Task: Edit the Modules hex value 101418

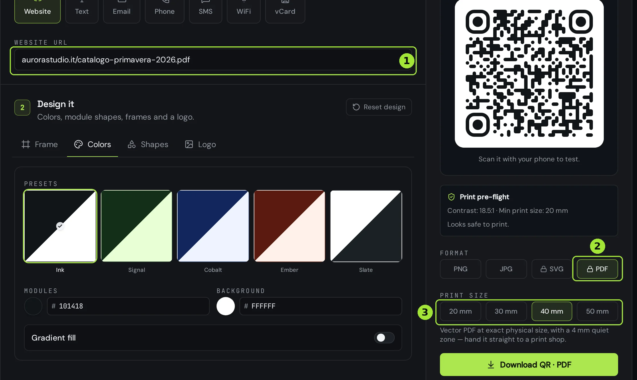Action: 128,306
